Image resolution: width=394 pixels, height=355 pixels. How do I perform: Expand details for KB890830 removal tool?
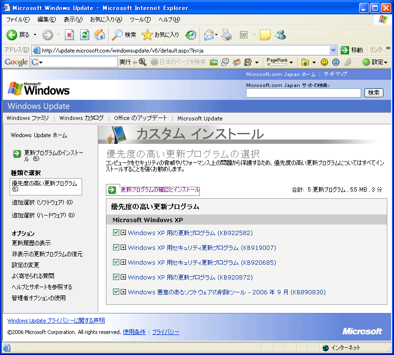(x=123, y=292)
